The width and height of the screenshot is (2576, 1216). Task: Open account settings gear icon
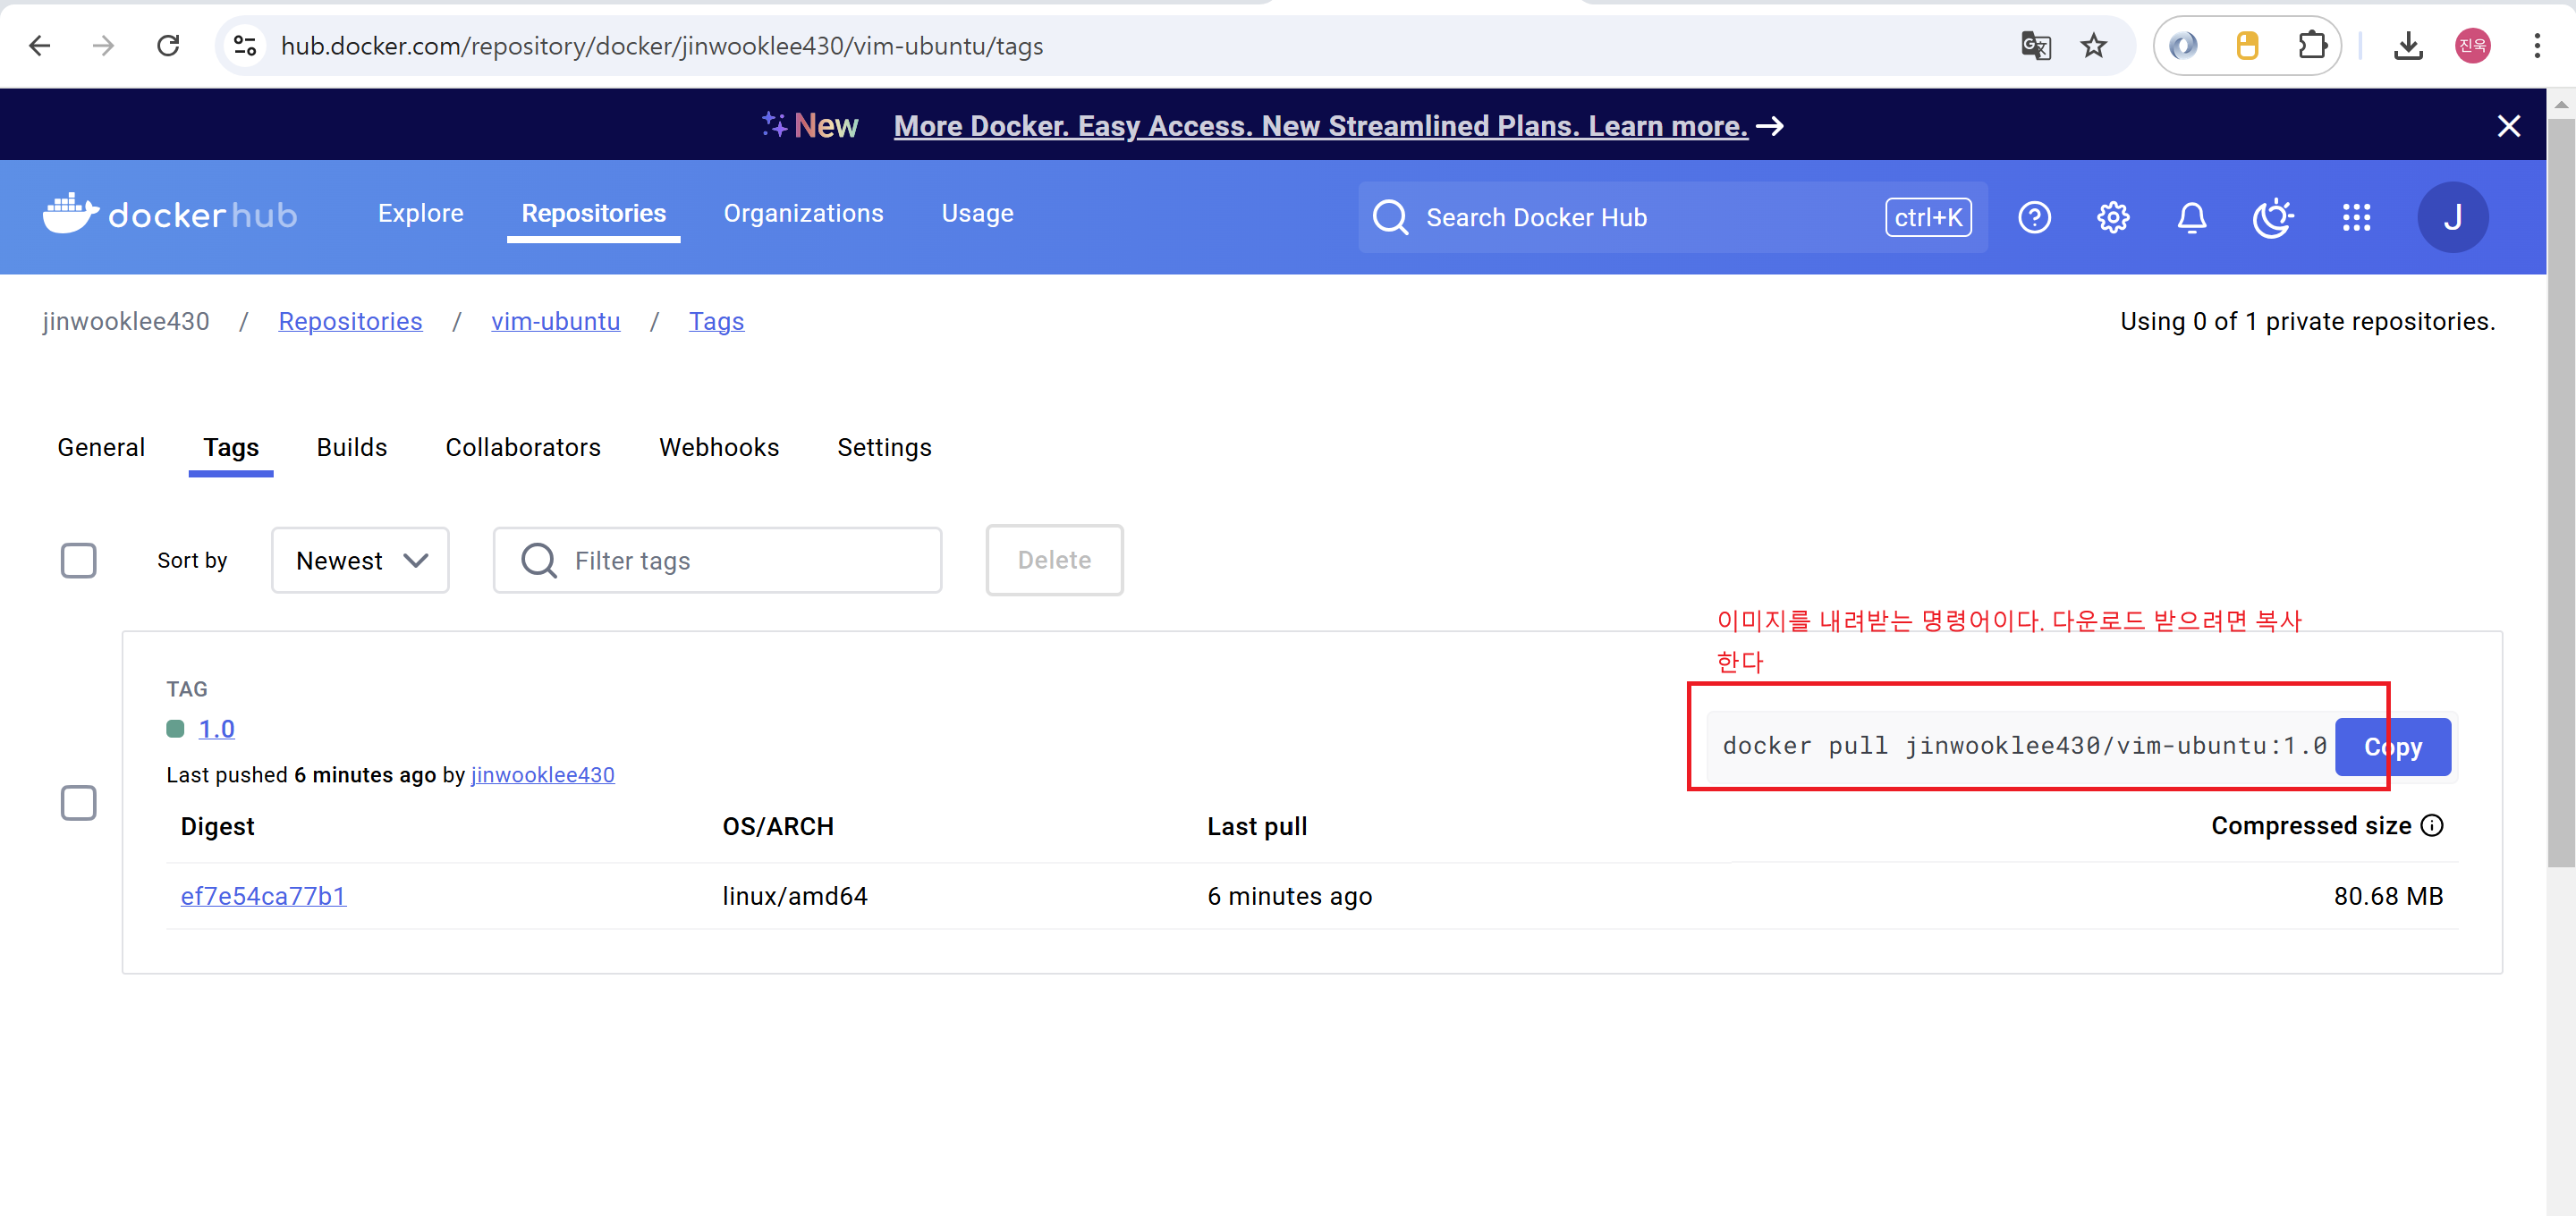(x=2113, y=217)
